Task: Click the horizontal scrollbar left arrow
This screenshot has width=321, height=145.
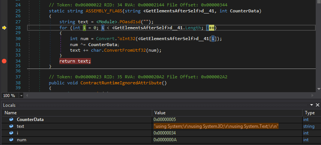Action: tap(27, 96)
